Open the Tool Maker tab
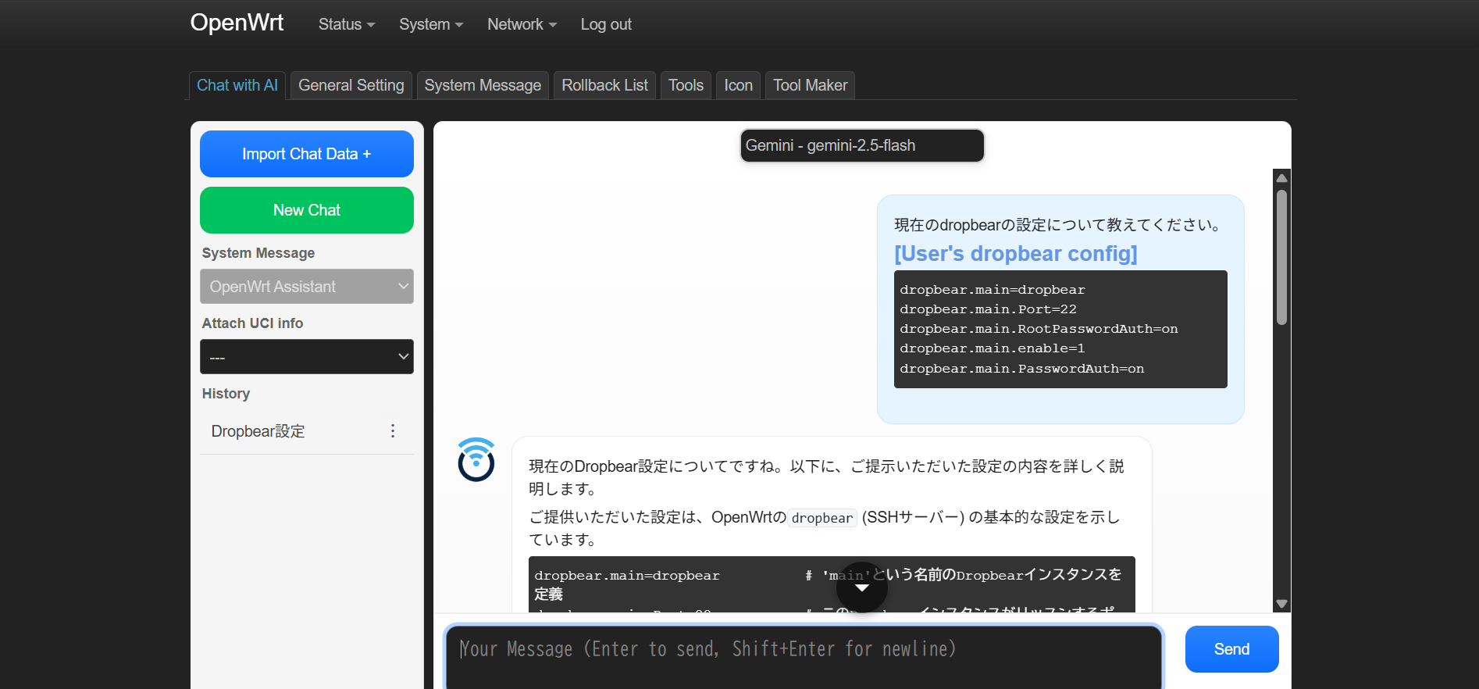The image size is (1479, 689). pyautogui.click(x=810, y=85)
